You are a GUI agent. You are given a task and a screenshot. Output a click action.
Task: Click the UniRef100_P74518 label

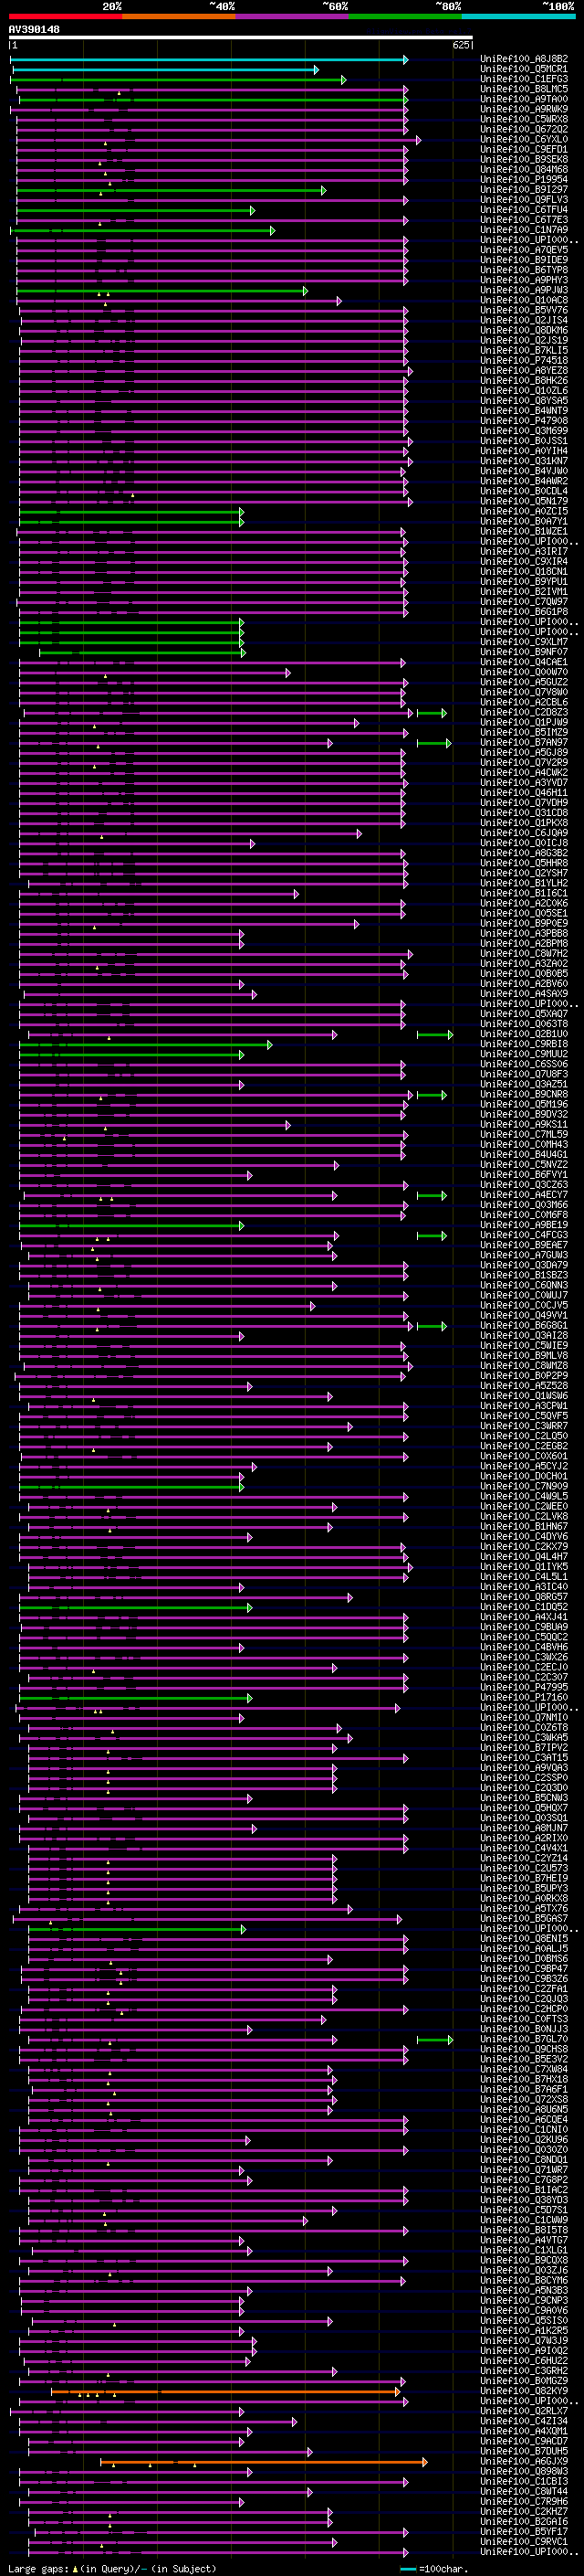coord(524,361)
